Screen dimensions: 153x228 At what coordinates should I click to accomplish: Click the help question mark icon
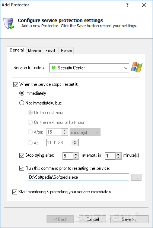pos(127,5)
